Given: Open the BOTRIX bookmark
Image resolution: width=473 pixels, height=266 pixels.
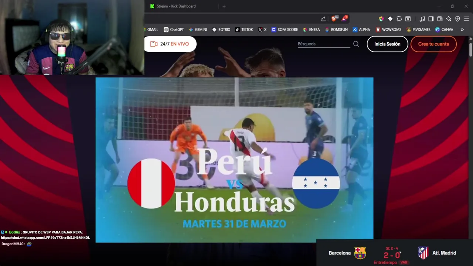Looking at the screenshot, I should pyautogui.click(x=221, y=30).
